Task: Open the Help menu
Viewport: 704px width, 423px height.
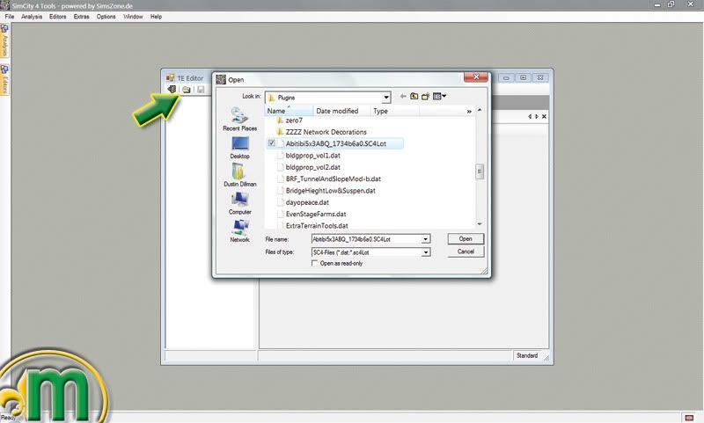Action: (156, 17)
